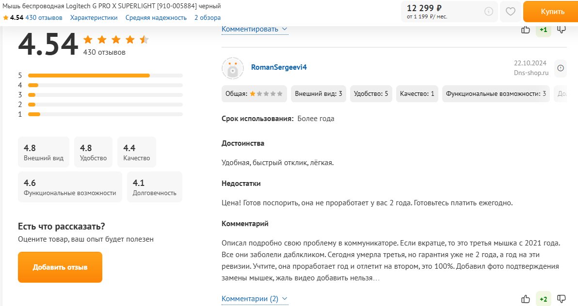Click the text Оцените товар, ваш опыт будет полезен

click(x=86, y=239)
